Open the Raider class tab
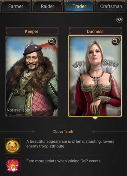This screenshot has width=127, height=176. [x=47, y=6]
